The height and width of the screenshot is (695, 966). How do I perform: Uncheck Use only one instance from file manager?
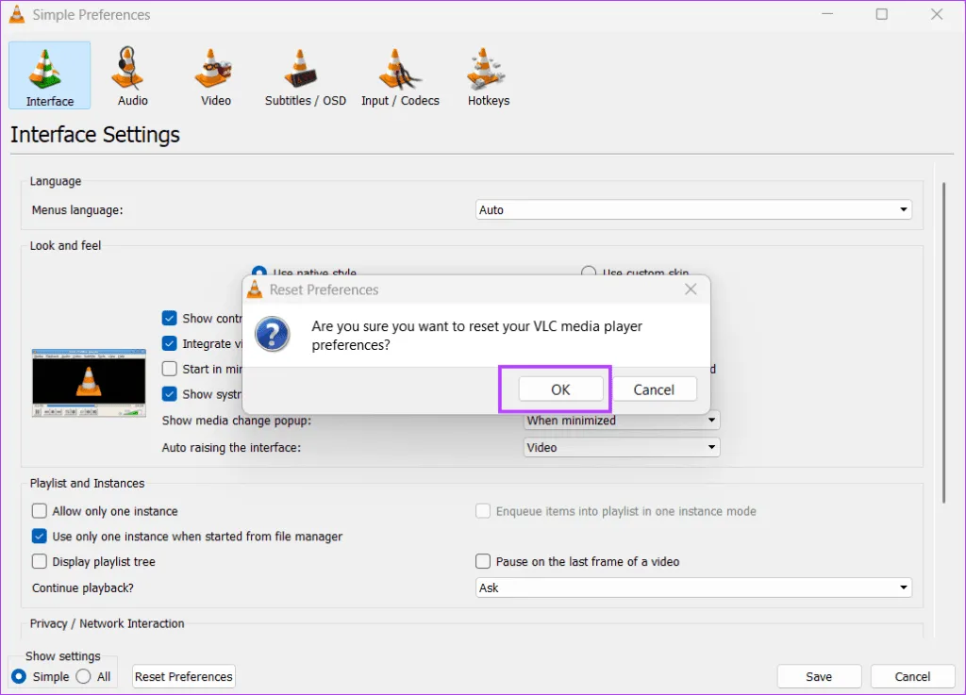point(40,537)
